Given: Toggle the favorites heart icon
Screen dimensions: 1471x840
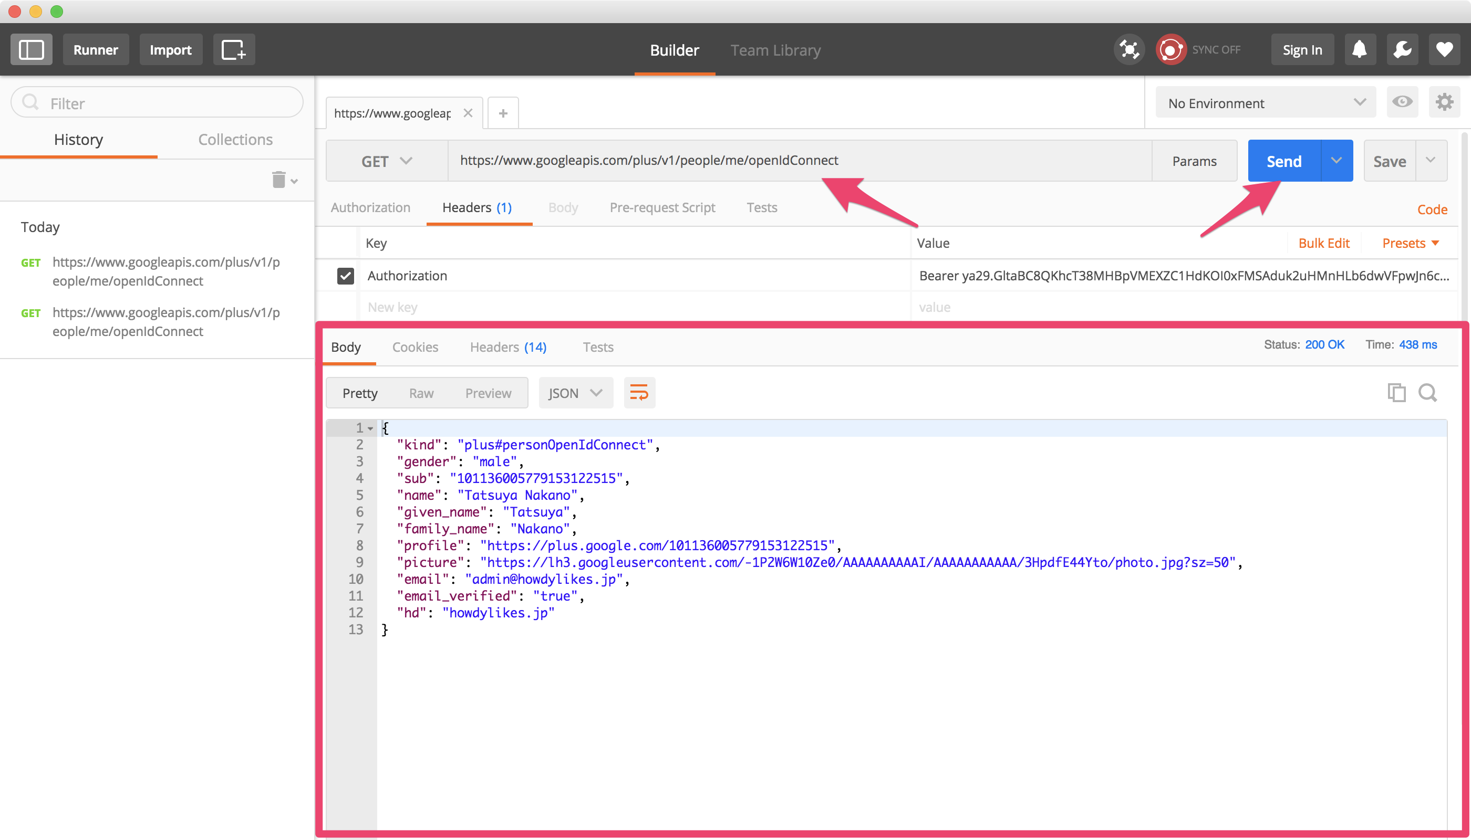Looking at the screenshot, I should [x=1444, y=49].
